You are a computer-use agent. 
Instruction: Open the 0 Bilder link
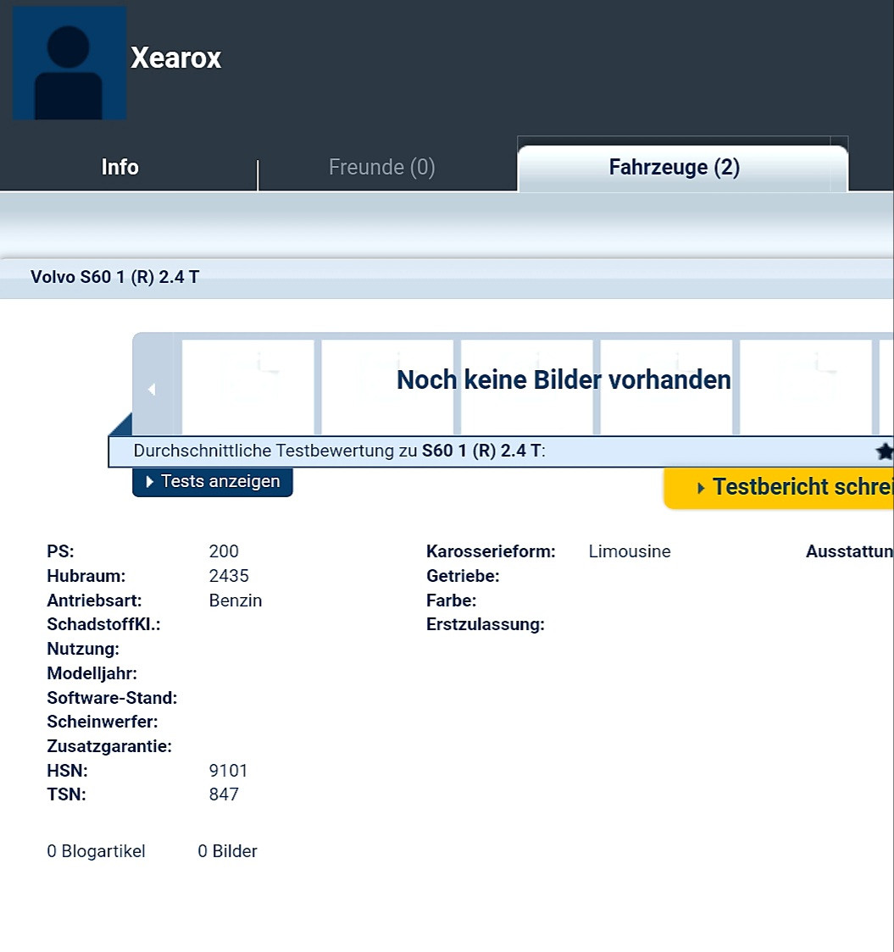coord(227,851)
